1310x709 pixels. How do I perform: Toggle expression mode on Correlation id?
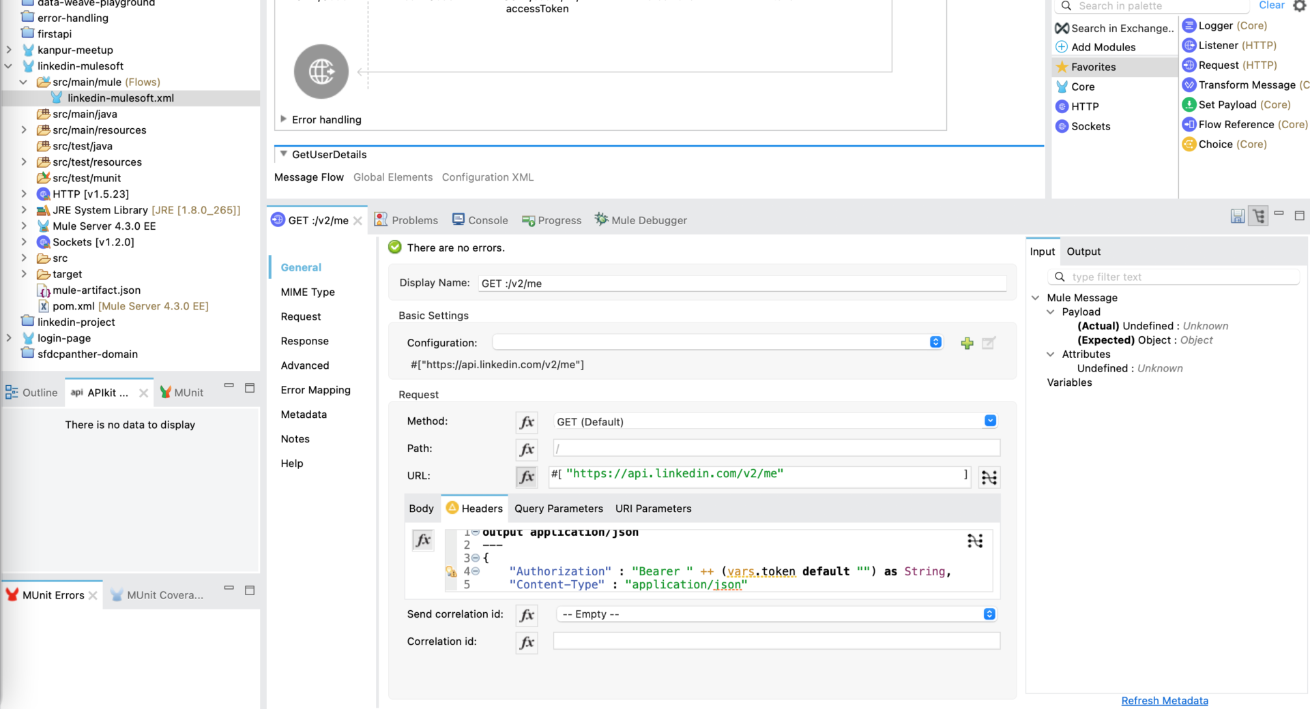(x=526, y=642)
